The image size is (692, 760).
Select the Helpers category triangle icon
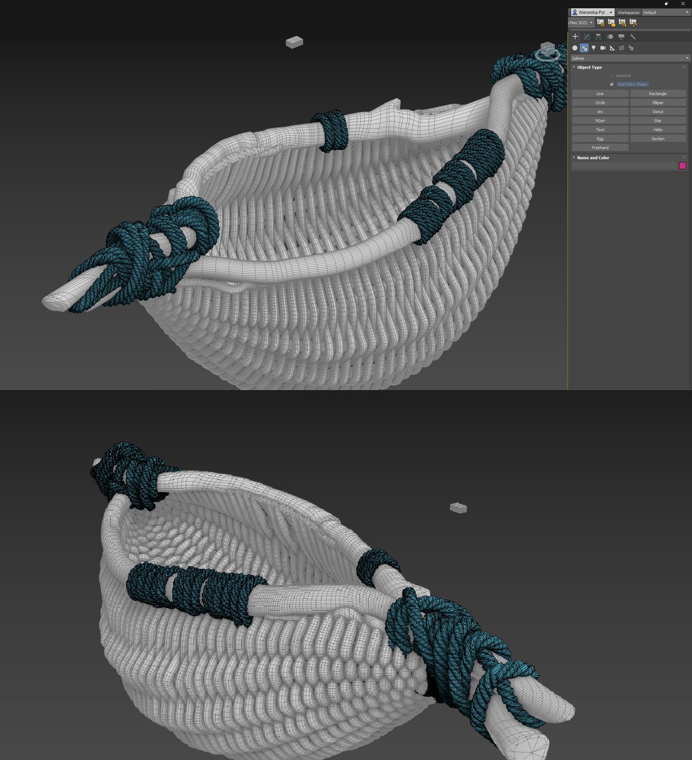point(612,48)
